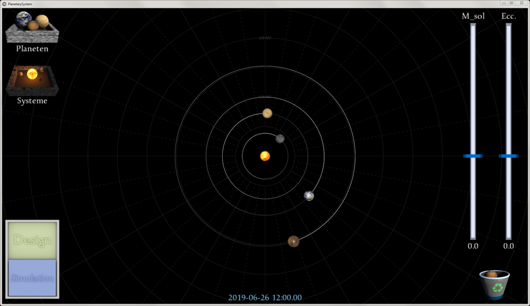Open the Planeten box in the sidebar
530x306 pixels.
31,29
